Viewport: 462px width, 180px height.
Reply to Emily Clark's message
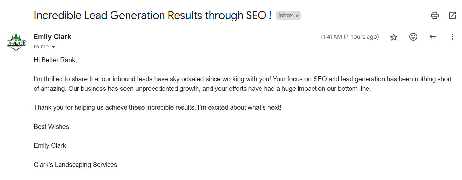[x=433, y=37]
